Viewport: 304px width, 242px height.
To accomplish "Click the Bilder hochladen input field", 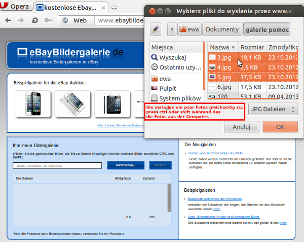I will 57,166.
